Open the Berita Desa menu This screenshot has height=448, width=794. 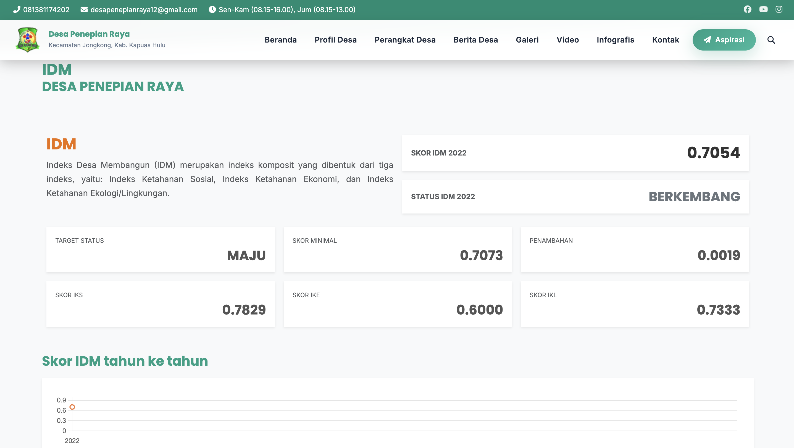475,40
